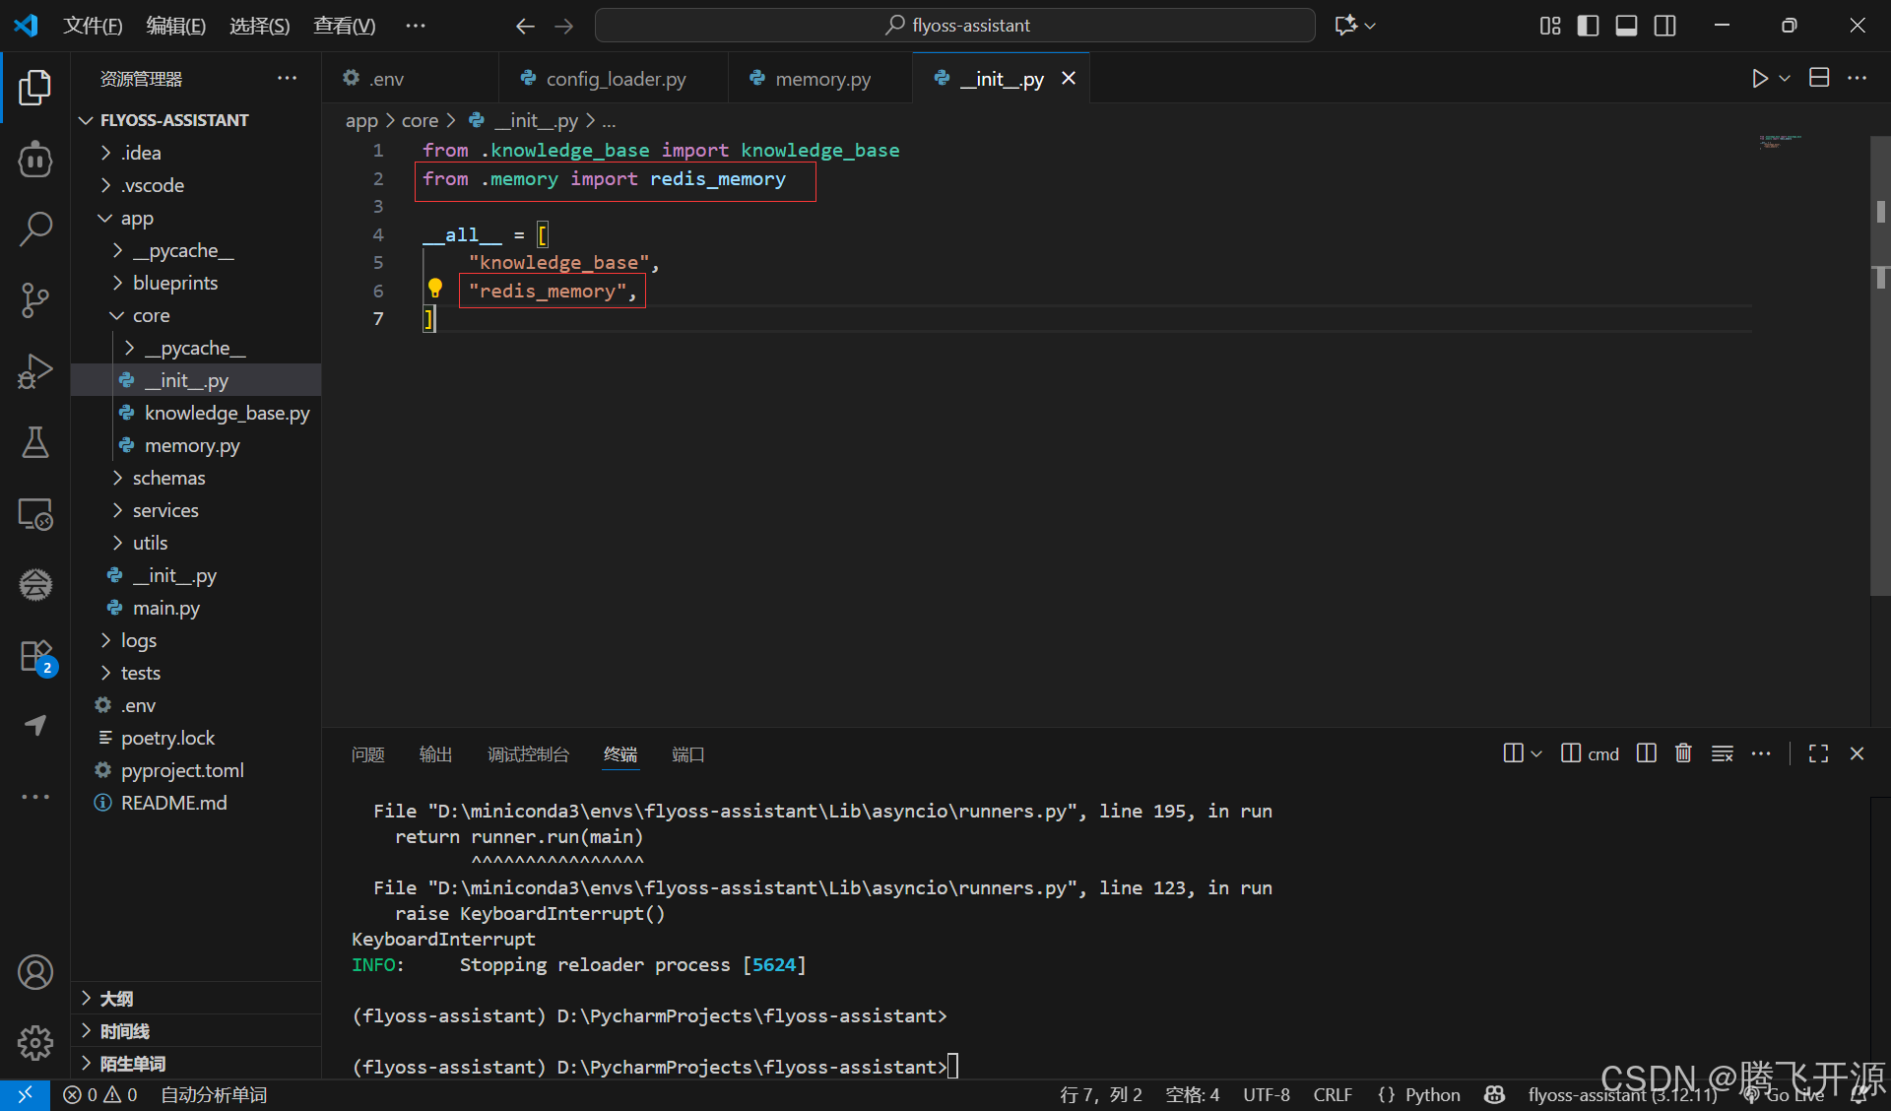The height and width of the screenshot is (1111, 1891).
Task: Open the Search view in activity bar
Action: [x=35, y=229]
